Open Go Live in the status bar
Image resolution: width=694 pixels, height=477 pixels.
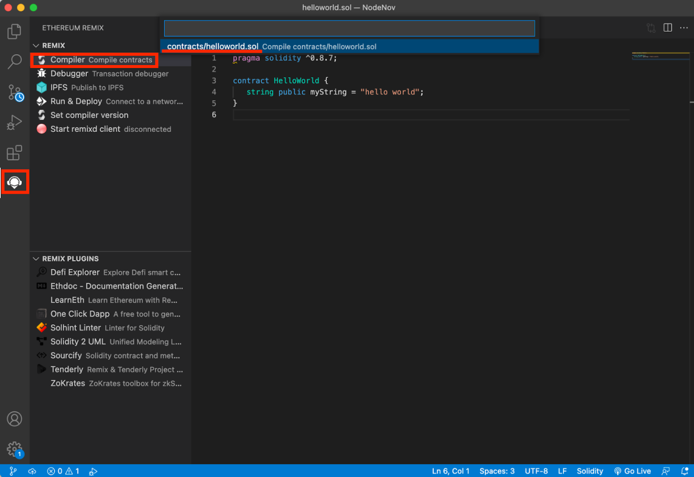pyautogui.click(x=633, y=471)
